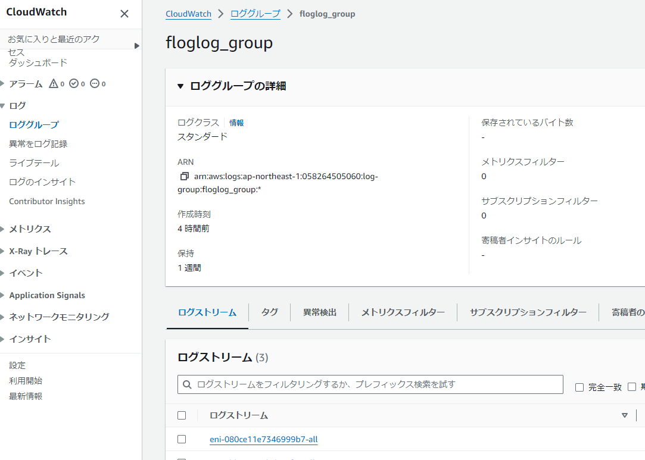The image size is (645, 460).
Task: Open the メトリクスフィルター tab
Action: coord(403,312)
